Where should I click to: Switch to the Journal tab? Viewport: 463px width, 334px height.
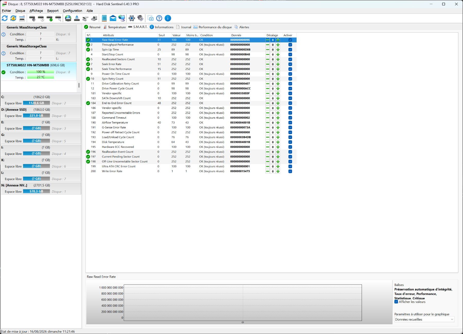[183, 27]
